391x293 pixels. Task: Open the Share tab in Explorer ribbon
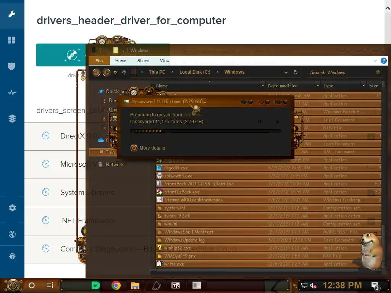tap(143, 61)
